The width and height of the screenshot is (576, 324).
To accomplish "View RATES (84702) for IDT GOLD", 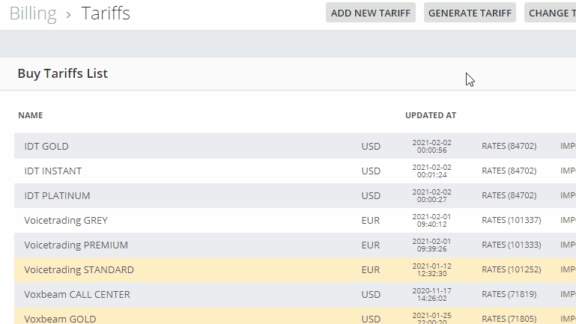I will click(x=509, y=146).
